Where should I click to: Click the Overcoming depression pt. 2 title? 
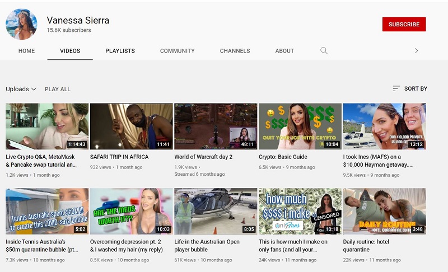[x=127, y=246]
